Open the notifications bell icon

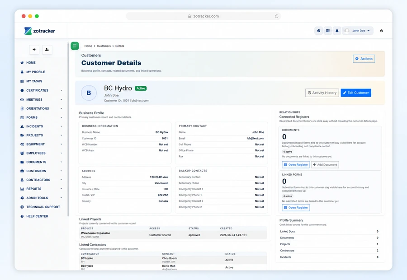point(337,31)
